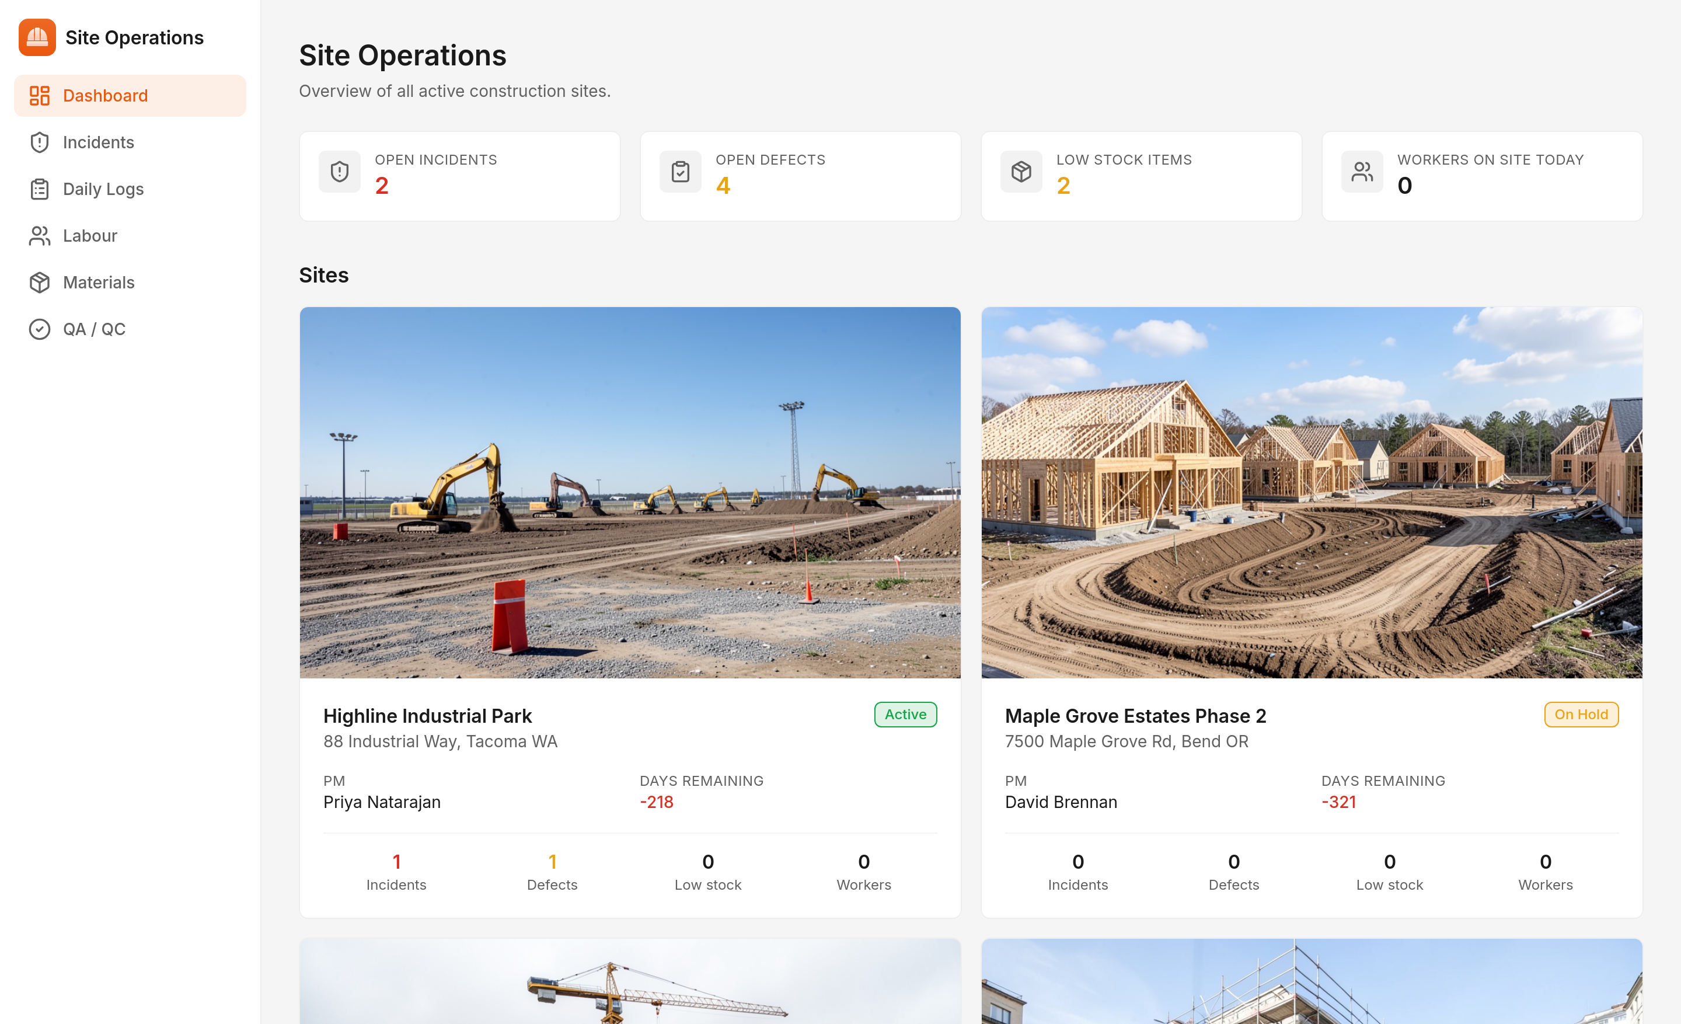
Task: Open the Open Defects summary card
Action: [x=800, y=176]
